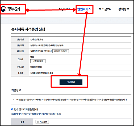The image size is (134, 126).
Task: Click the 처리기간 row label
Action: (x=20, y=51)
